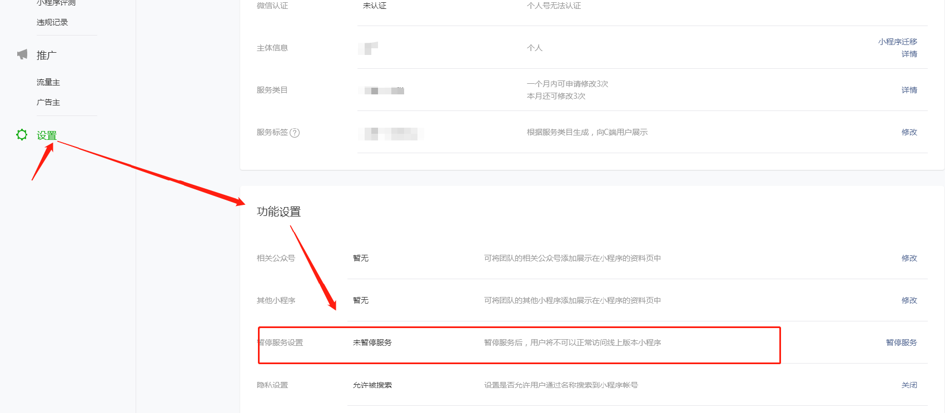Screen dimensions: 945x413
Task: Click the 其他小程序 label
Action: (276, 300)
